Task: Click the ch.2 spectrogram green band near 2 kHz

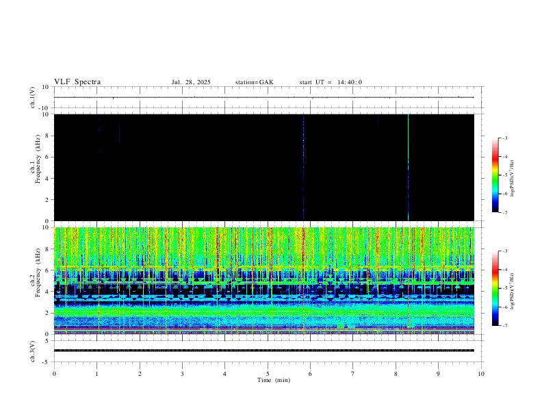Action: tap(263, 312)
